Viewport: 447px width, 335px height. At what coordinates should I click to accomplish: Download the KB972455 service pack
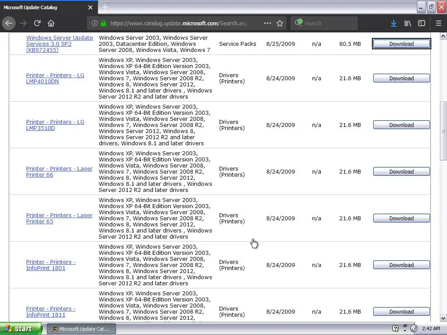[402, 44]
